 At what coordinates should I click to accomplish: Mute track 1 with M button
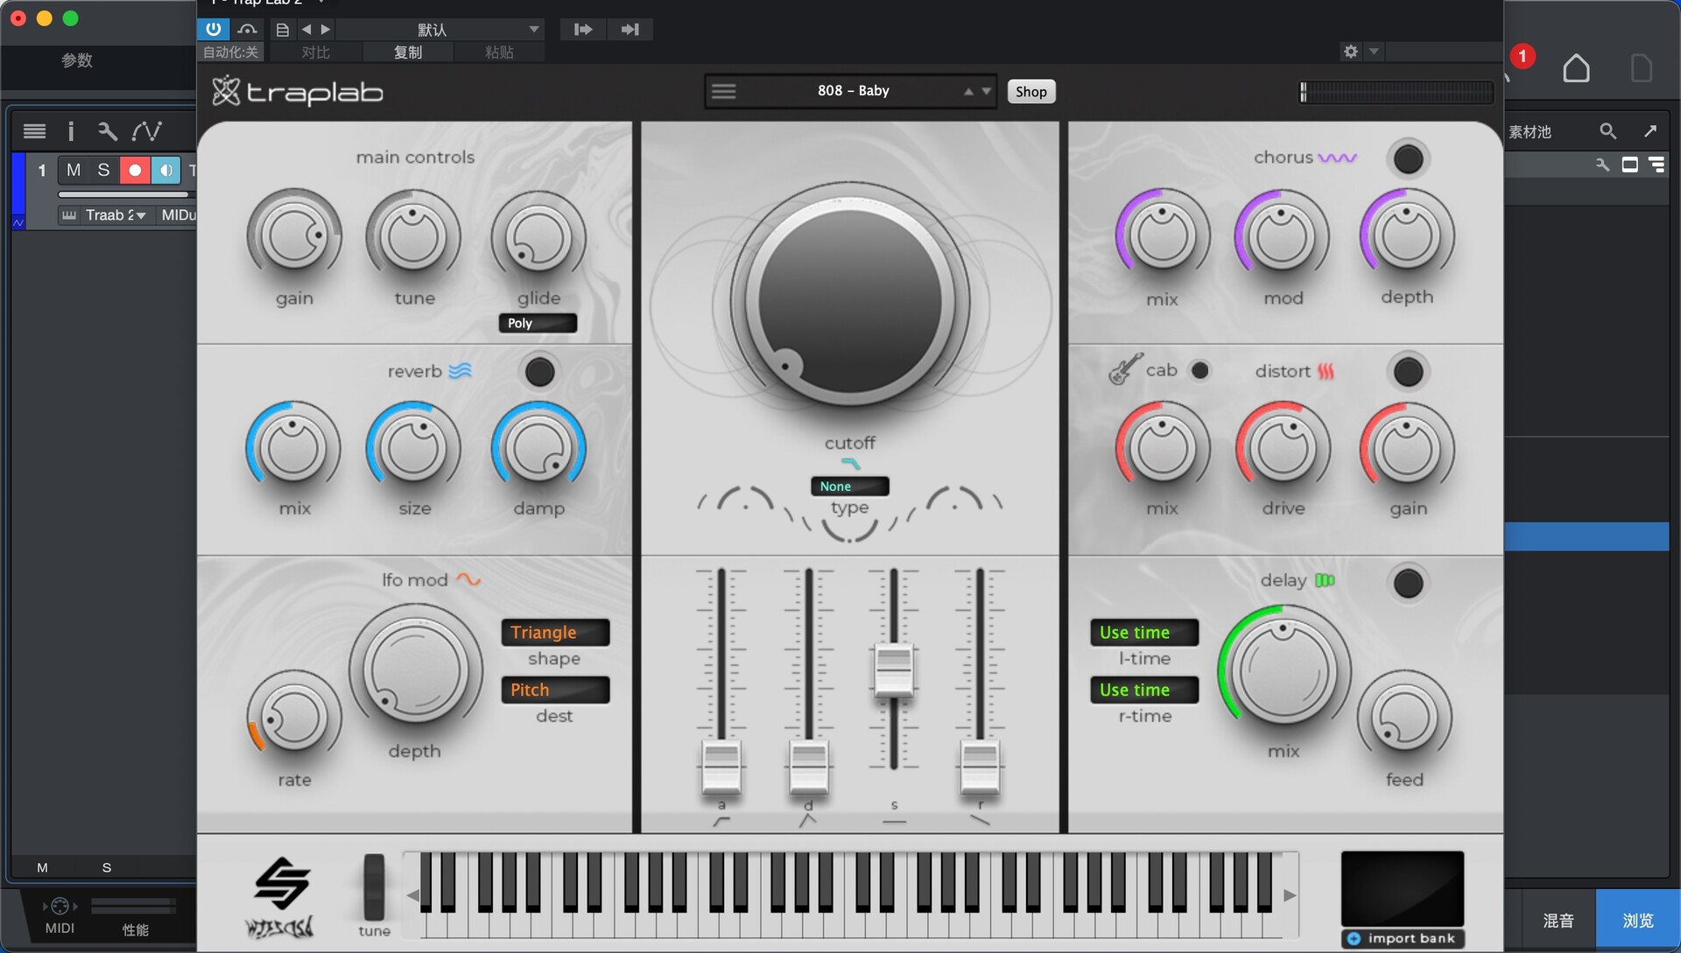[74, 170]
